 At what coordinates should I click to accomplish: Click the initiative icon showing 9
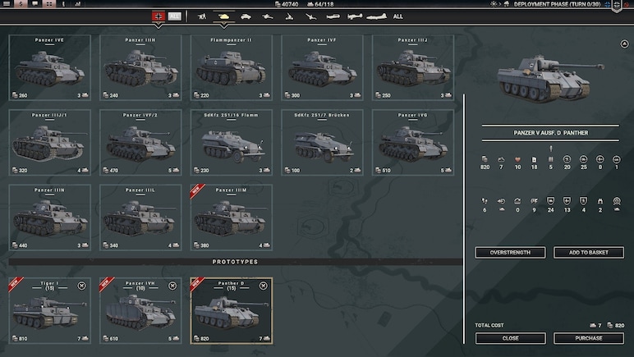(x=534, y=201)
